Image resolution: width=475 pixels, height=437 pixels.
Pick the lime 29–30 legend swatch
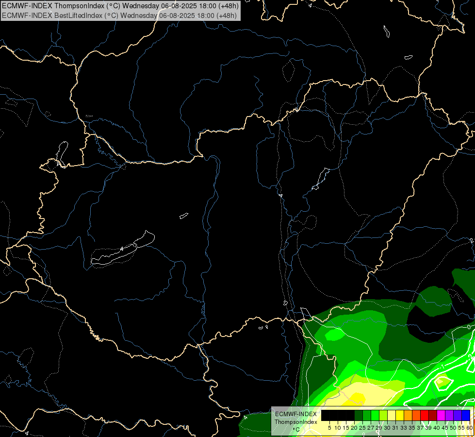click(x=383, y=415)
